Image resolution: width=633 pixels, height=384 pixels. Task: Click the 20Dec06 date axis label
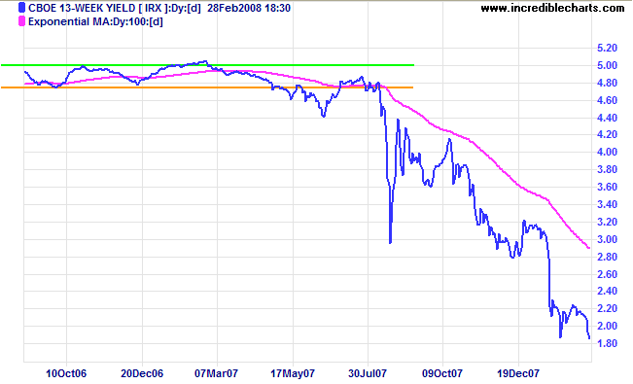coord(142,373)
